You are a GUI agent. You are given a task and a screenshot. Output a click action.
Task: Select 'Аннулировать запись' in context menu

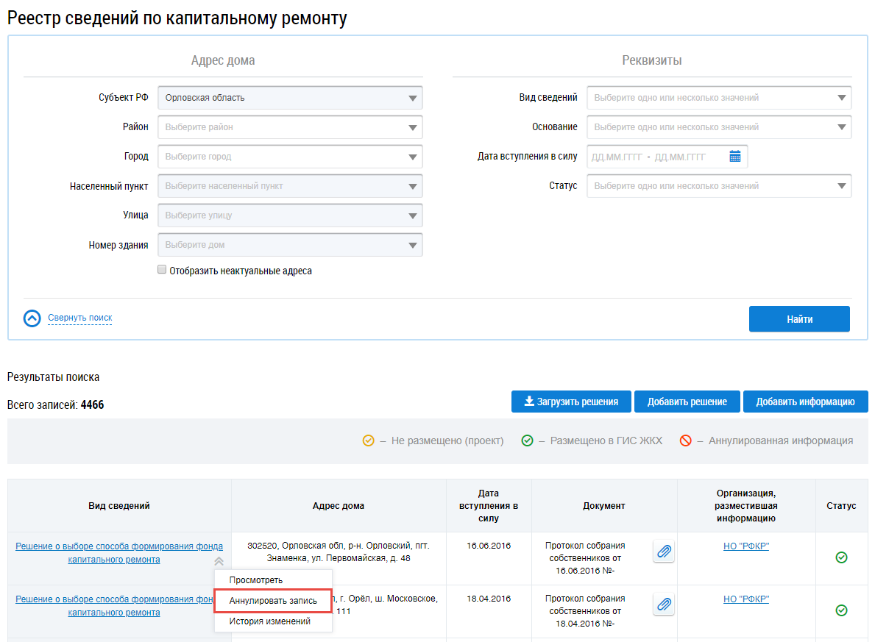pos(273,601)
